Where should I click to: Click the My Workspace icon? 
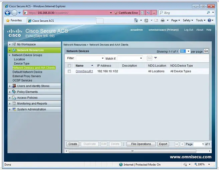pos(14,44)
